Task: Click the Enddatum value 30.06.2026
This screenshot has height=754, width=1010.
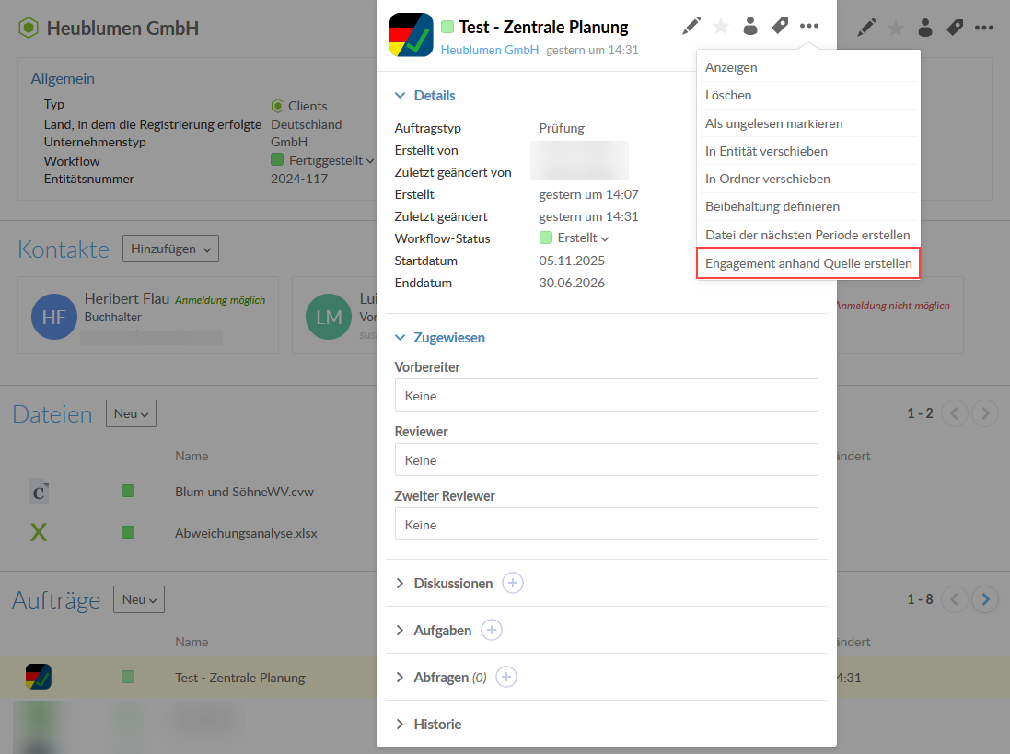Action: tap(572, 283)
